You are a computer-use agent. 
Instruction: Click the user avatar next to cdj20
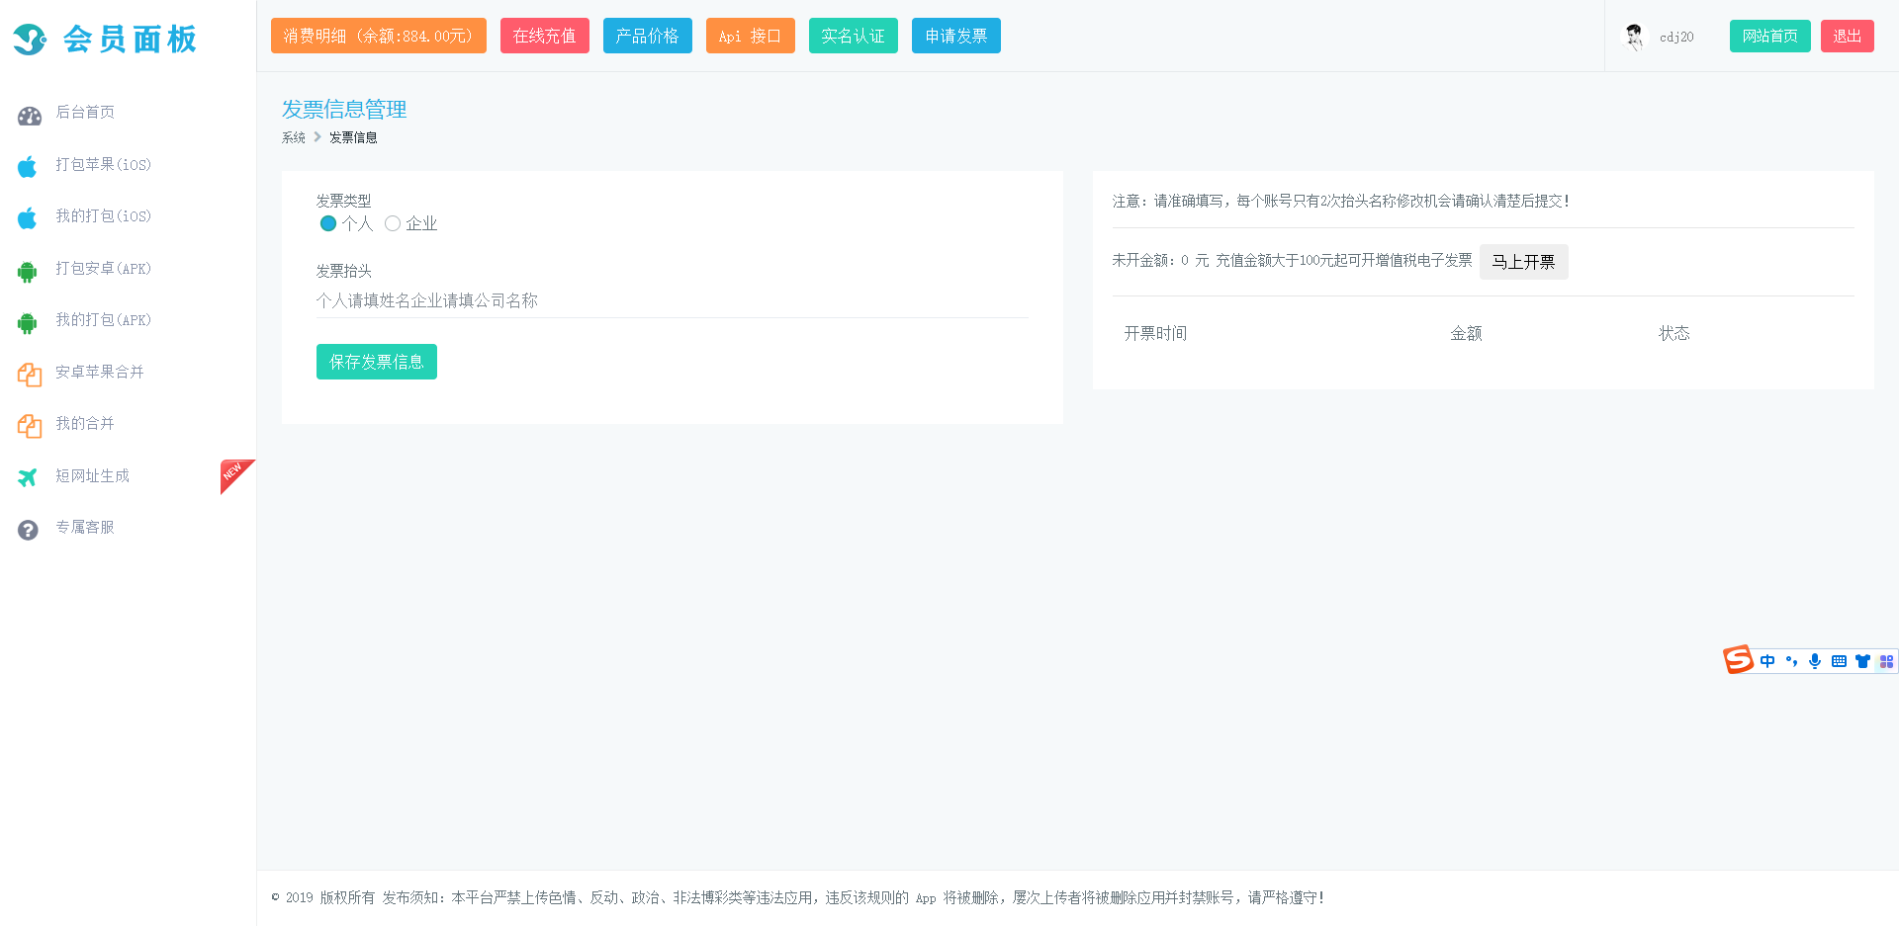(x=1634, y=37)
